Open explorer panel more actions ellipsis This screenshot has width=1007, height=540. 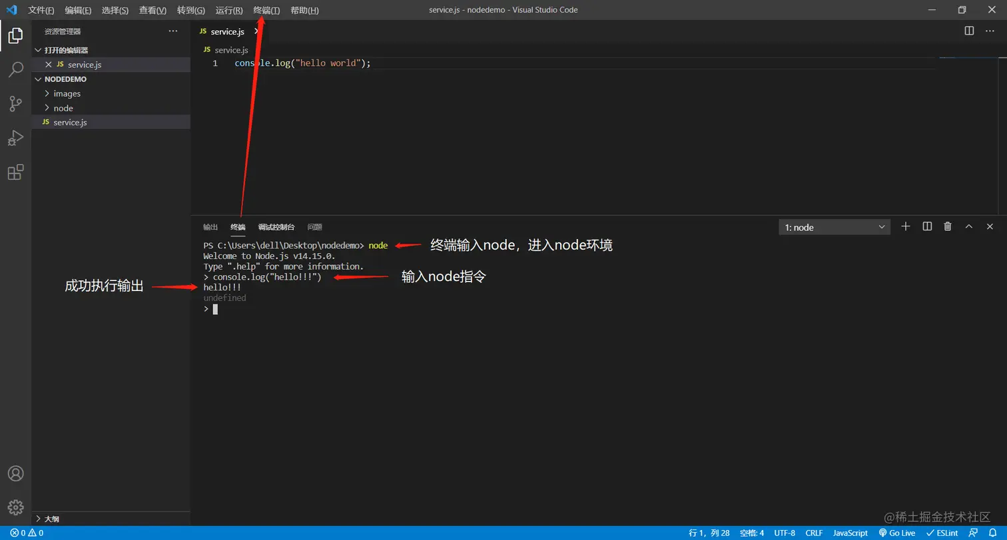(173, 31)
